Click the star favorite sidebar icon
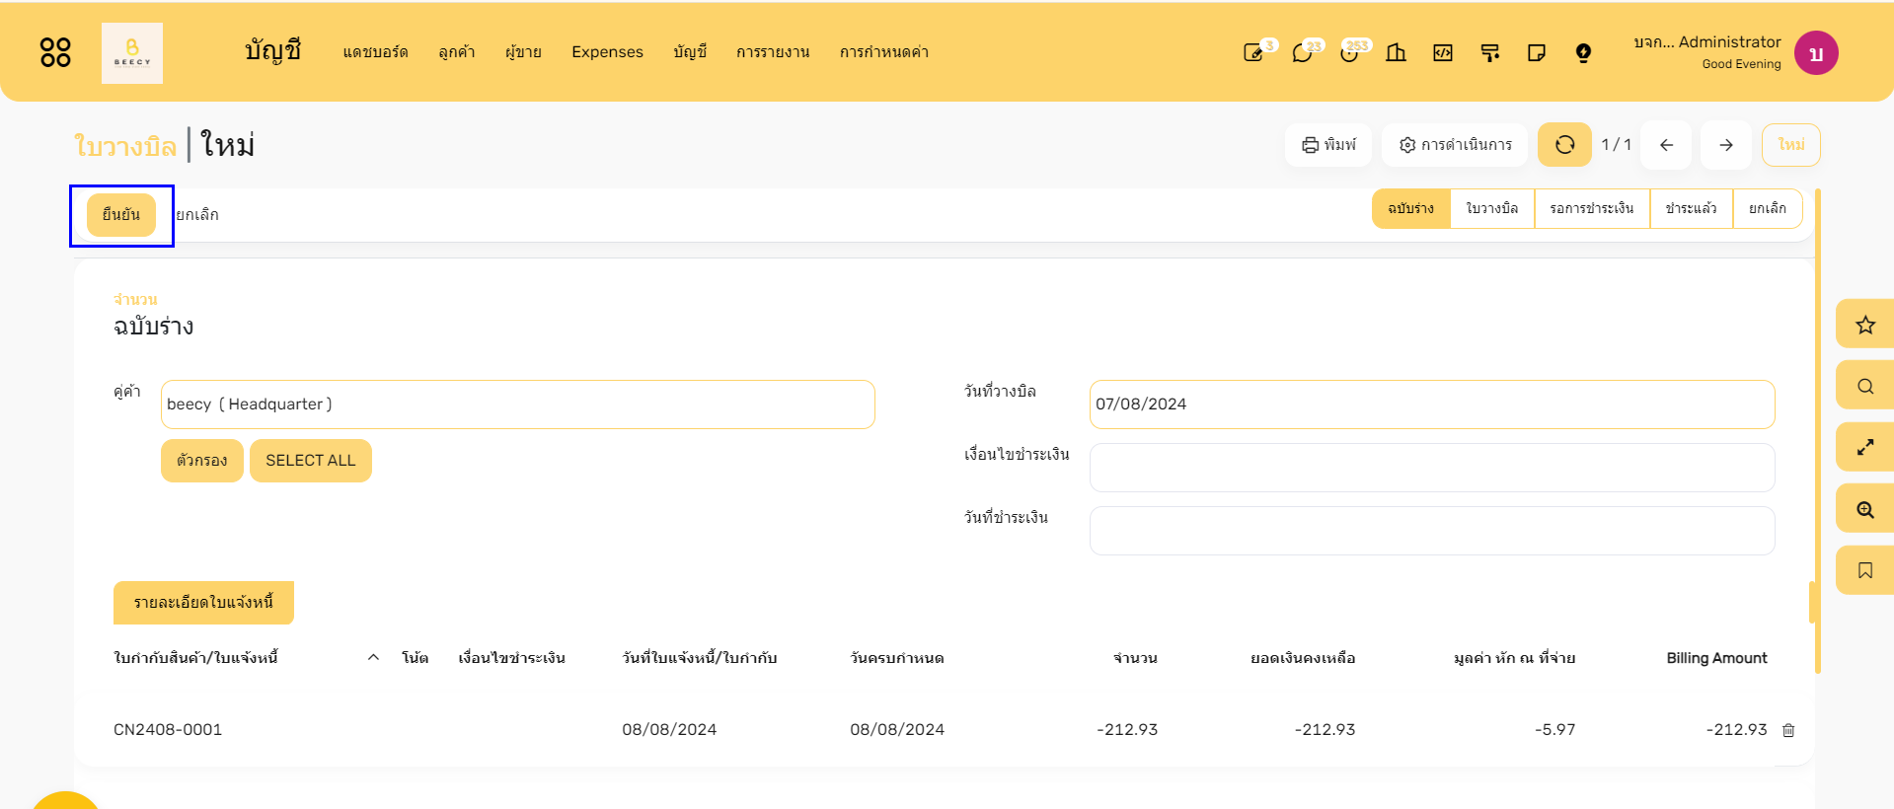 coord(1864,325)
